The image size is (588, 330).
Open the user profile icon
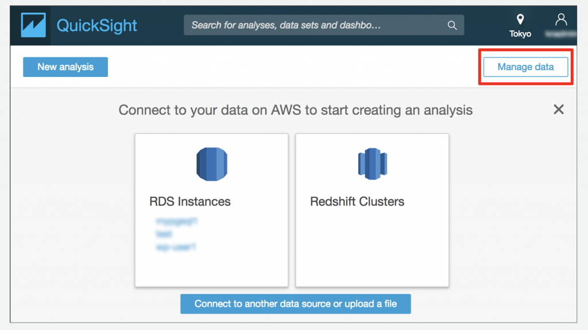coord(561,20)
